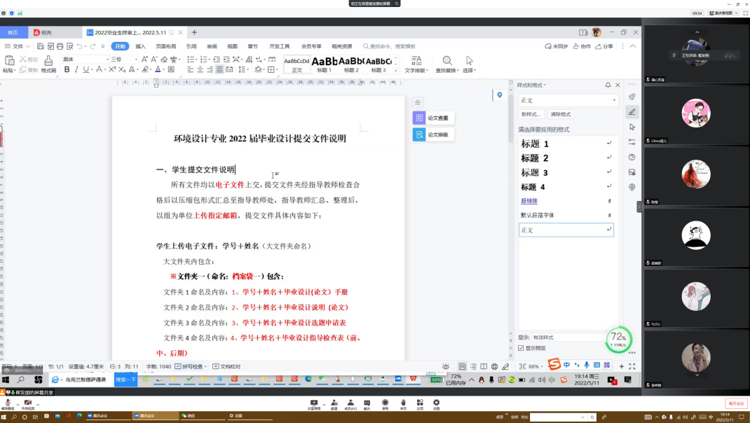Switch to the 开发工具 ribbon tab

pyautogui.click(x=280, y=46)
